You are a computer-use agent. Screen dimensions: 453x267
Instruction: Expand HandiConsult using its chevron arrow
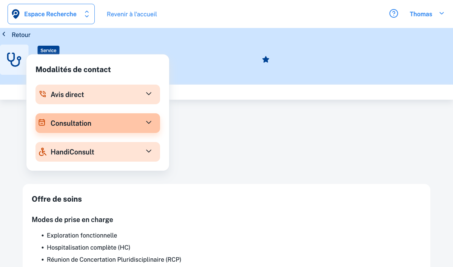pos(149,151)
